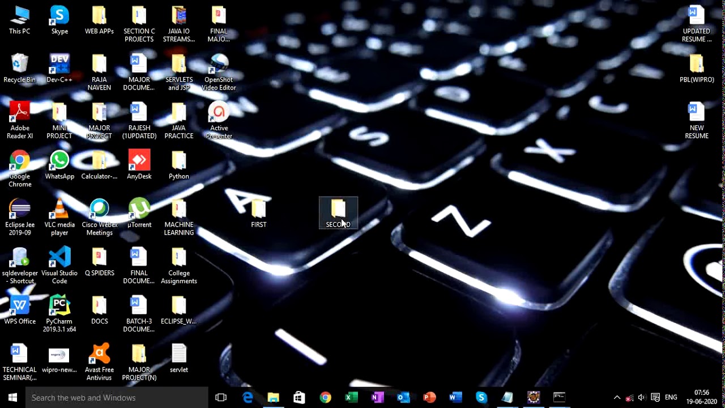725x408 pixels.
Task: Select the Cisco Webex Meetings shortcut
Action: pos(99,217)
